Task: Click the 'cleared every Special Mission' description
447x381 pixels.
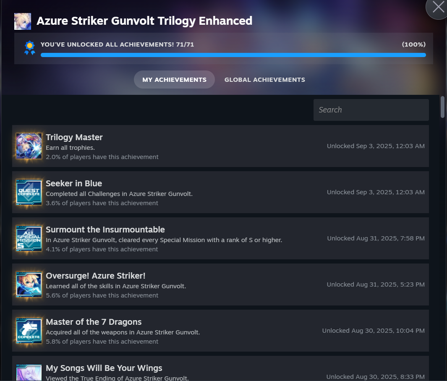Action: click(164, 240)
